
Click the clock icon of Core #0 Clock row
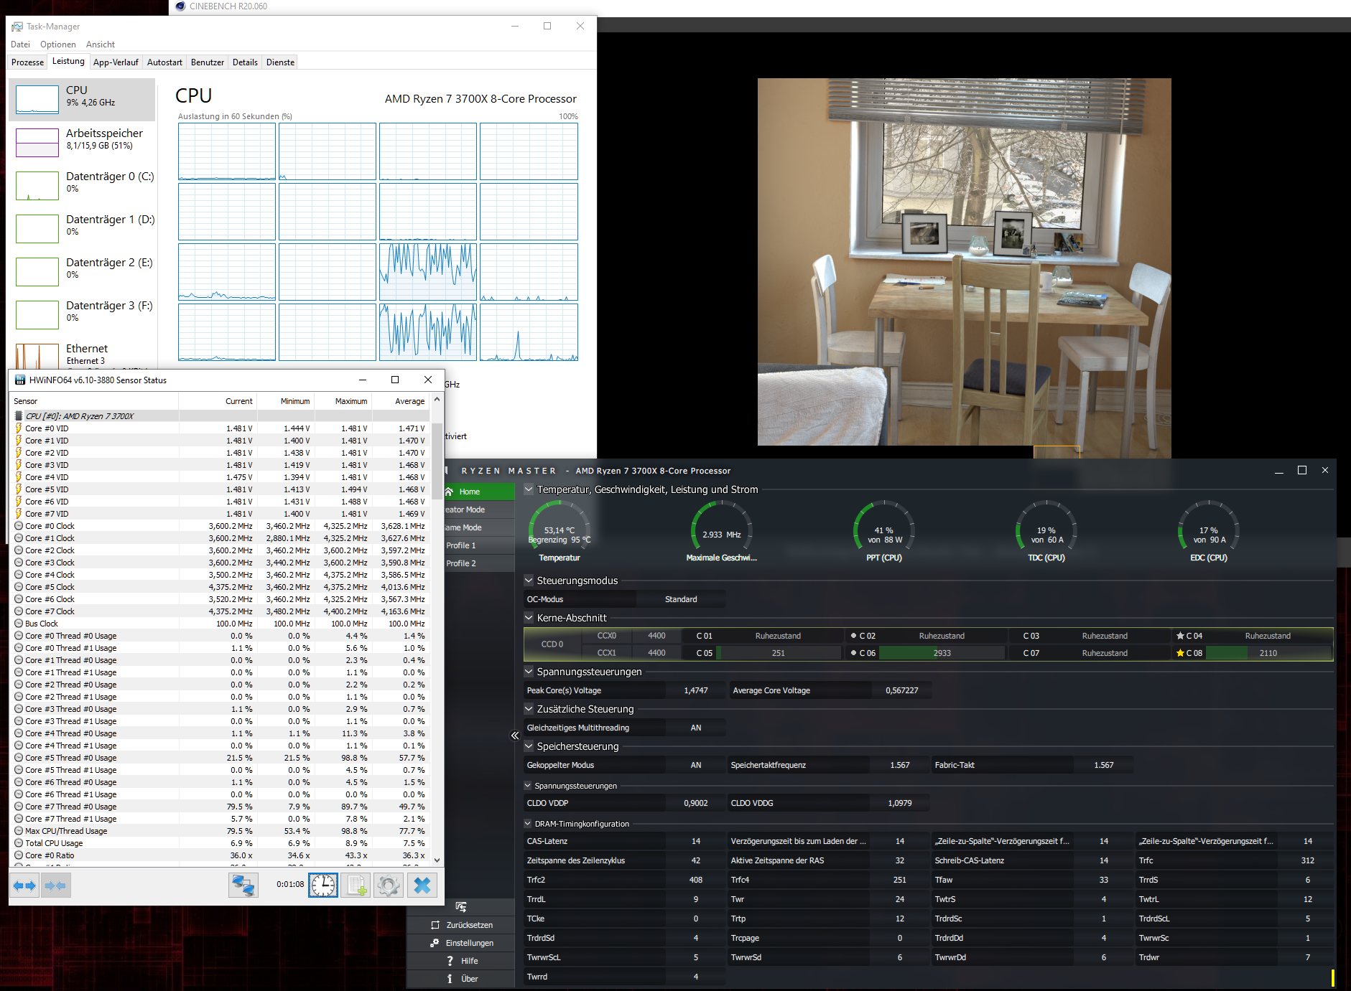[x=19, y=526]
